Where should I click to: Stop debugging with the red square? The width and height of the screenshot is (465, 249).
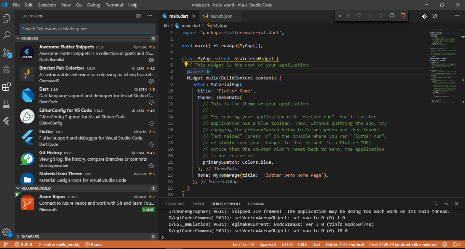(x=403, y=15)
